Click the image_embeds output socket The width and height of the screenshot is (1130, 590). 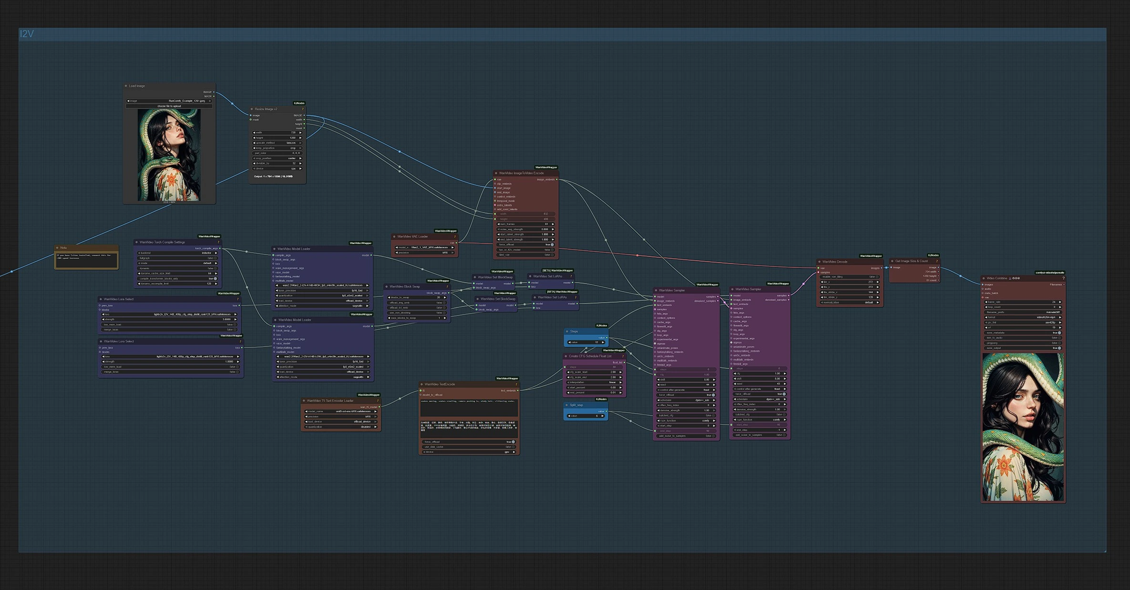(556, 180)
